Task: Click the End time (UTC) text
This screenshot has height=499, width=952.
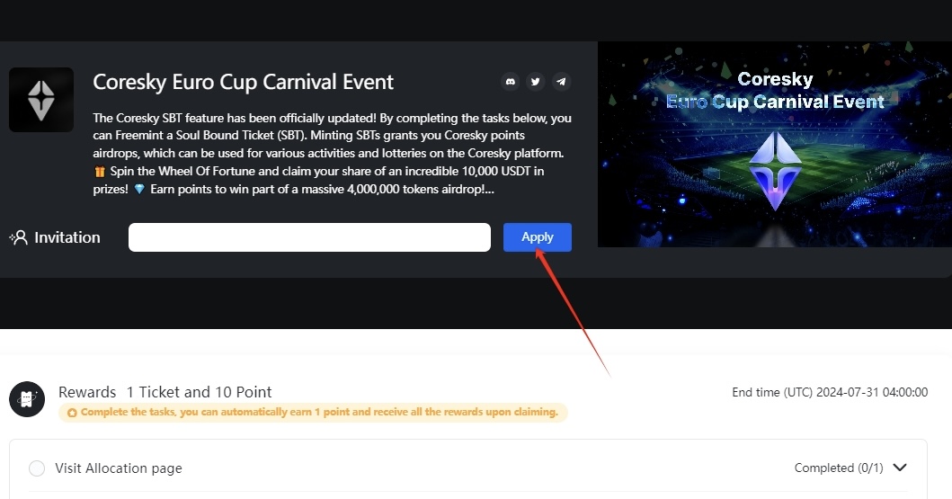Action: 830,392
